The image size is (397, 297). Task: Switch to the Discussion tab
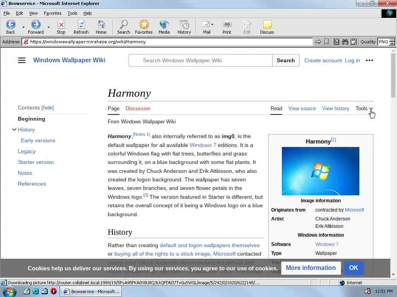pyautogui.click(x=138, y=108)
